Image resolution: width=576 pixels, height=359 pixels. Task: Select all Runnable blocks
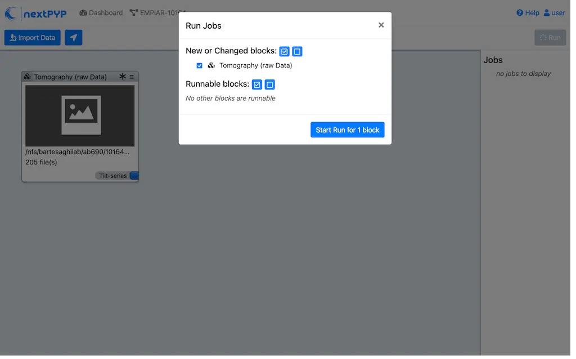(x=257, y=84)
